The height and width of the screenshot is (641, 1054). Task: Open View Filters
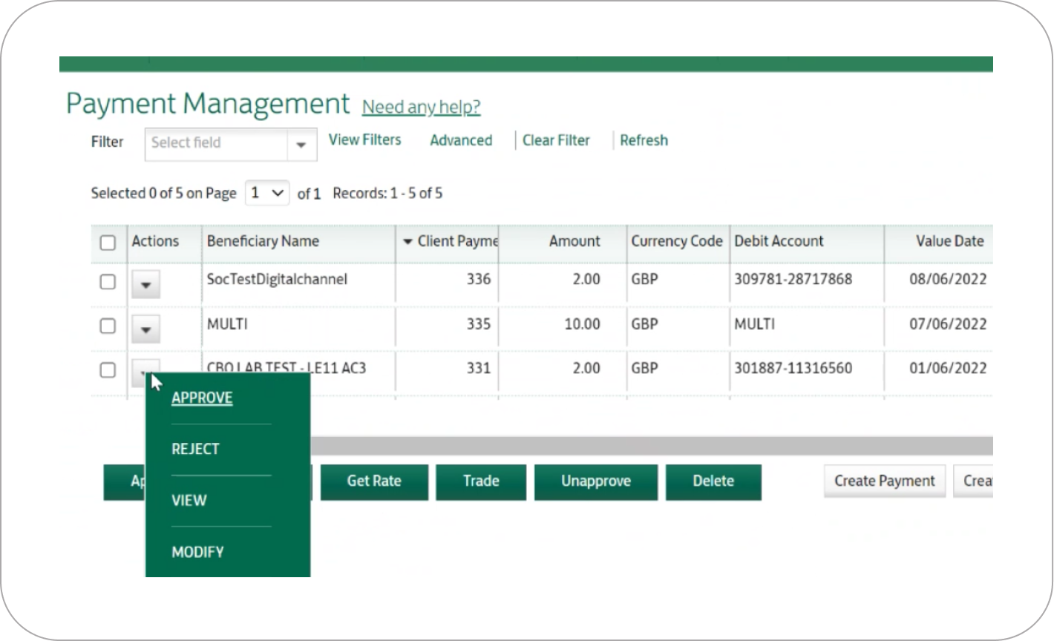pyautogui.click(x=364, y=139)
